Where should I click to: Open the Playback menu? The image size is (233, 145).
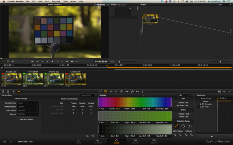tap(56, 1)
